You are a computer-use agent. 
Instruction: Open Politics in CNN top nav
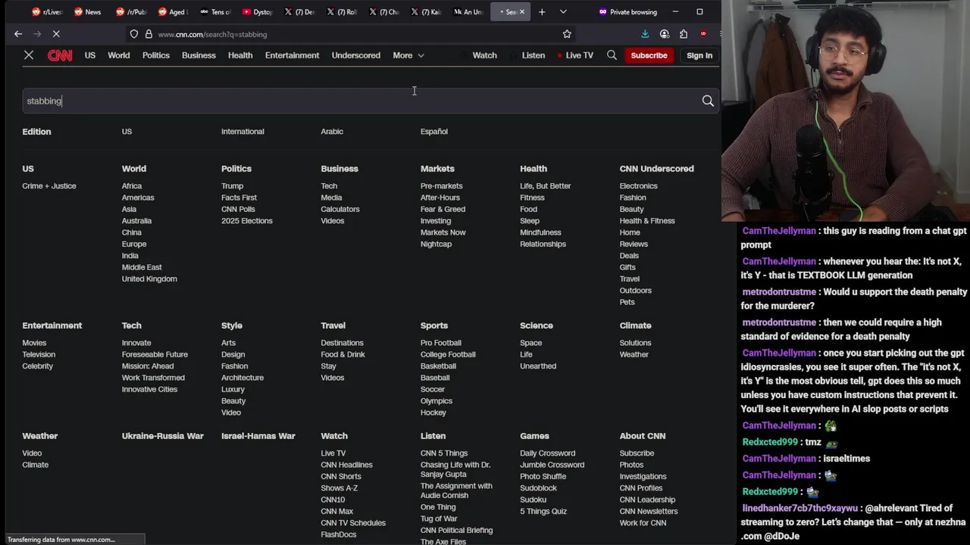pos(156,55)
